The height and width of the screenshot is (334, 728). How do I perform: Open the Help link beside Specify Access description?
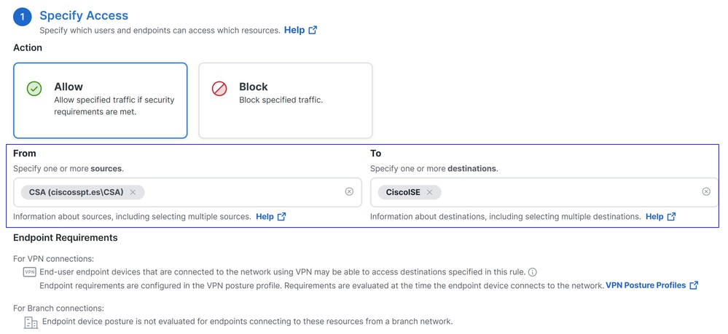[300, 30]
